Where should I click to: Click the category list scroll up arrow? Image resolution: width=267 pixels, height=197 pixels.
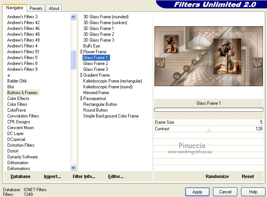[73, 17]
